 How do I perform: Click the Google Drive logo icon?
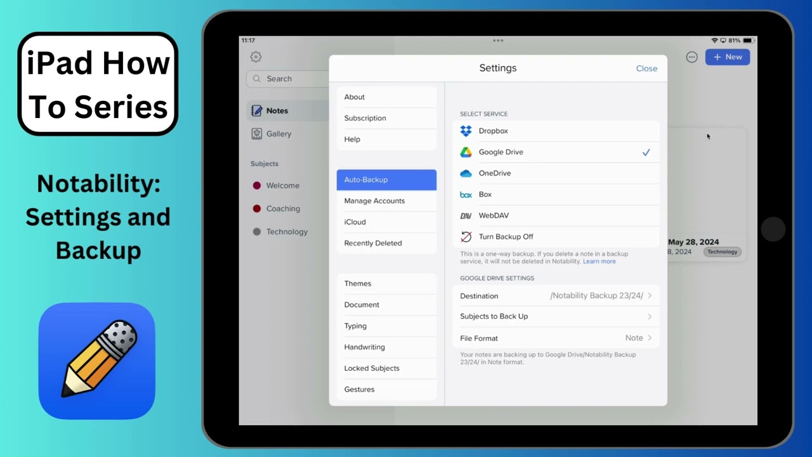tap(466, 152)
